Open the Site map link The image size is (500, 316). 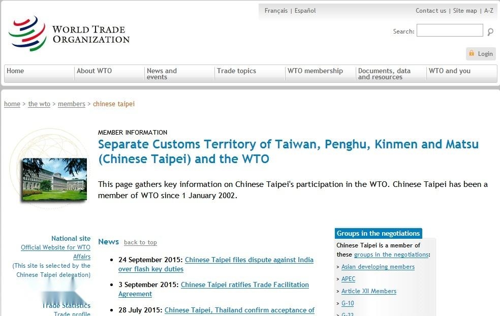465,11
